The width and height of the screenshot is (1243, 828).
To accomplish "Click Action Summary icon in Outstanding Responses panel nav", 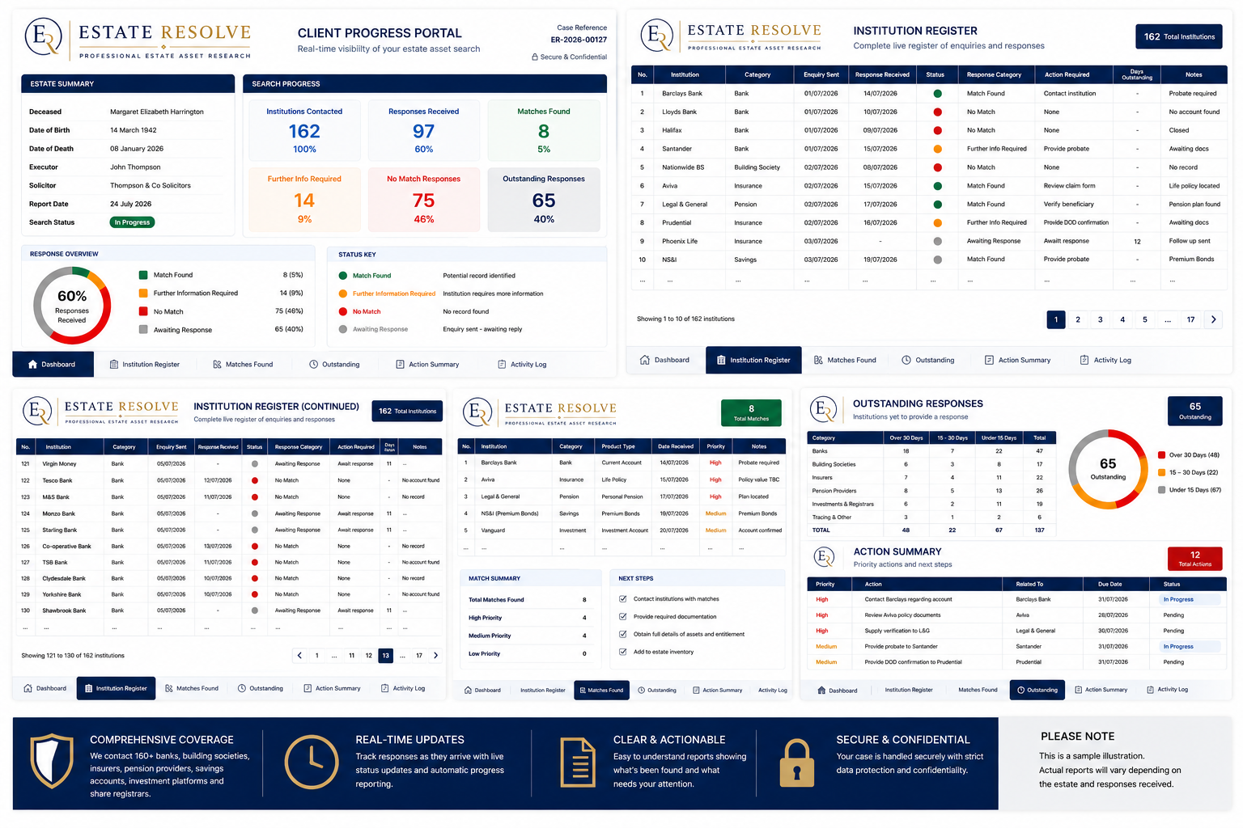I will [x=1078, y=690].
